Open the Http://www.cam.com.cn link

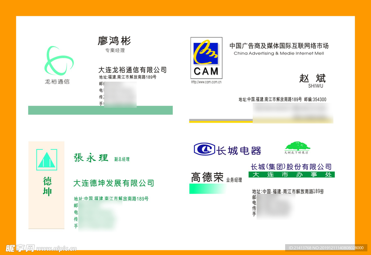tap(206, 82)
